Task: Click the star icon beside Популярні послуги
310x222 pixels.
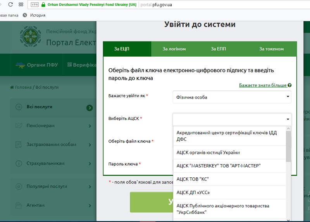Action: pyautogui.click(x=18, y=186)
